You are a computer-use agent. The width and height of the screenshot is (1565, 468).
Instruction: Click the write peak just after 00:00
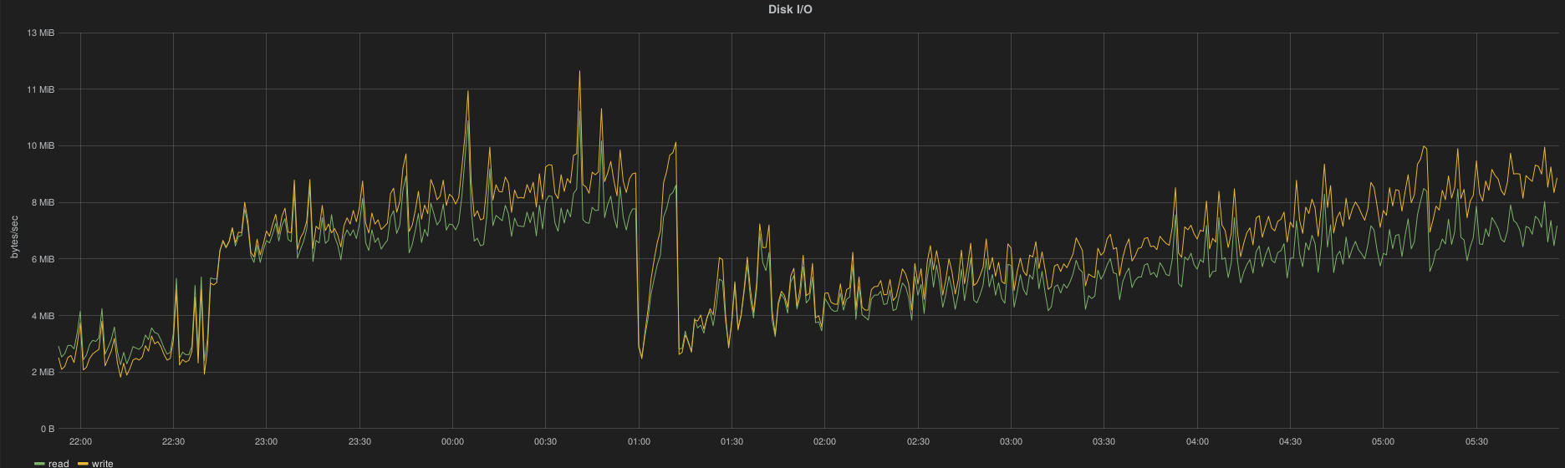point(468,91)
